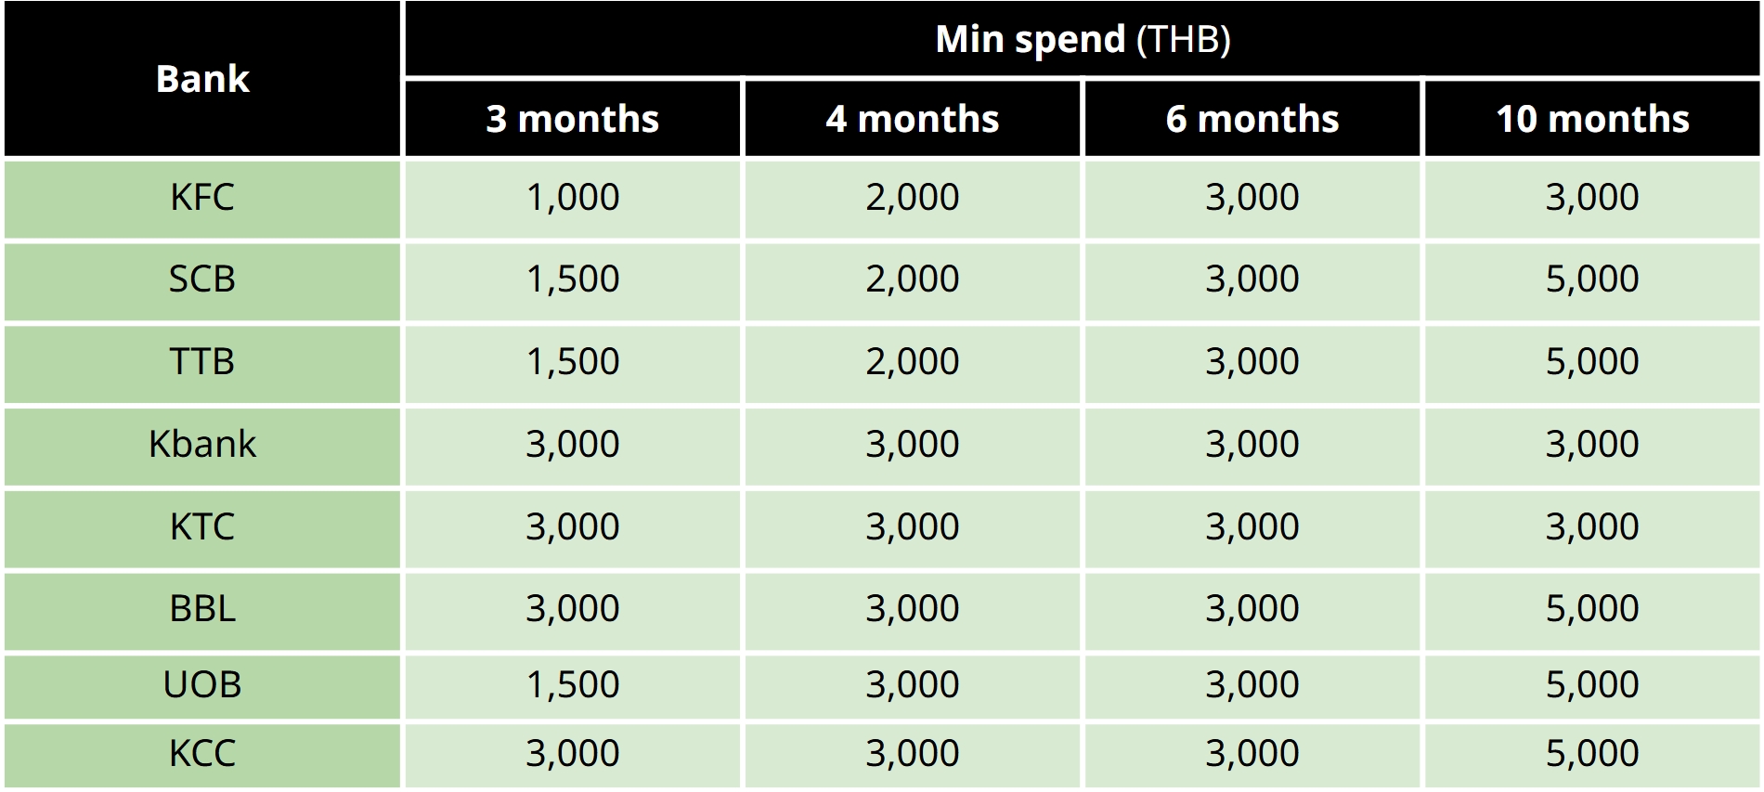This screenshot has height=792, width=1764.
Task: Select the KCC row label
Action: pos(202,753)
